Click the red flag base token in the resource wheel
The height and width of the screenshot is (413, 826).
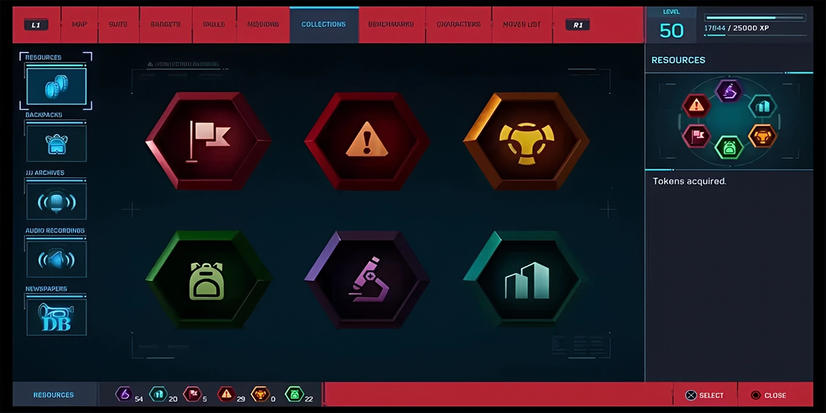point(696,136)
